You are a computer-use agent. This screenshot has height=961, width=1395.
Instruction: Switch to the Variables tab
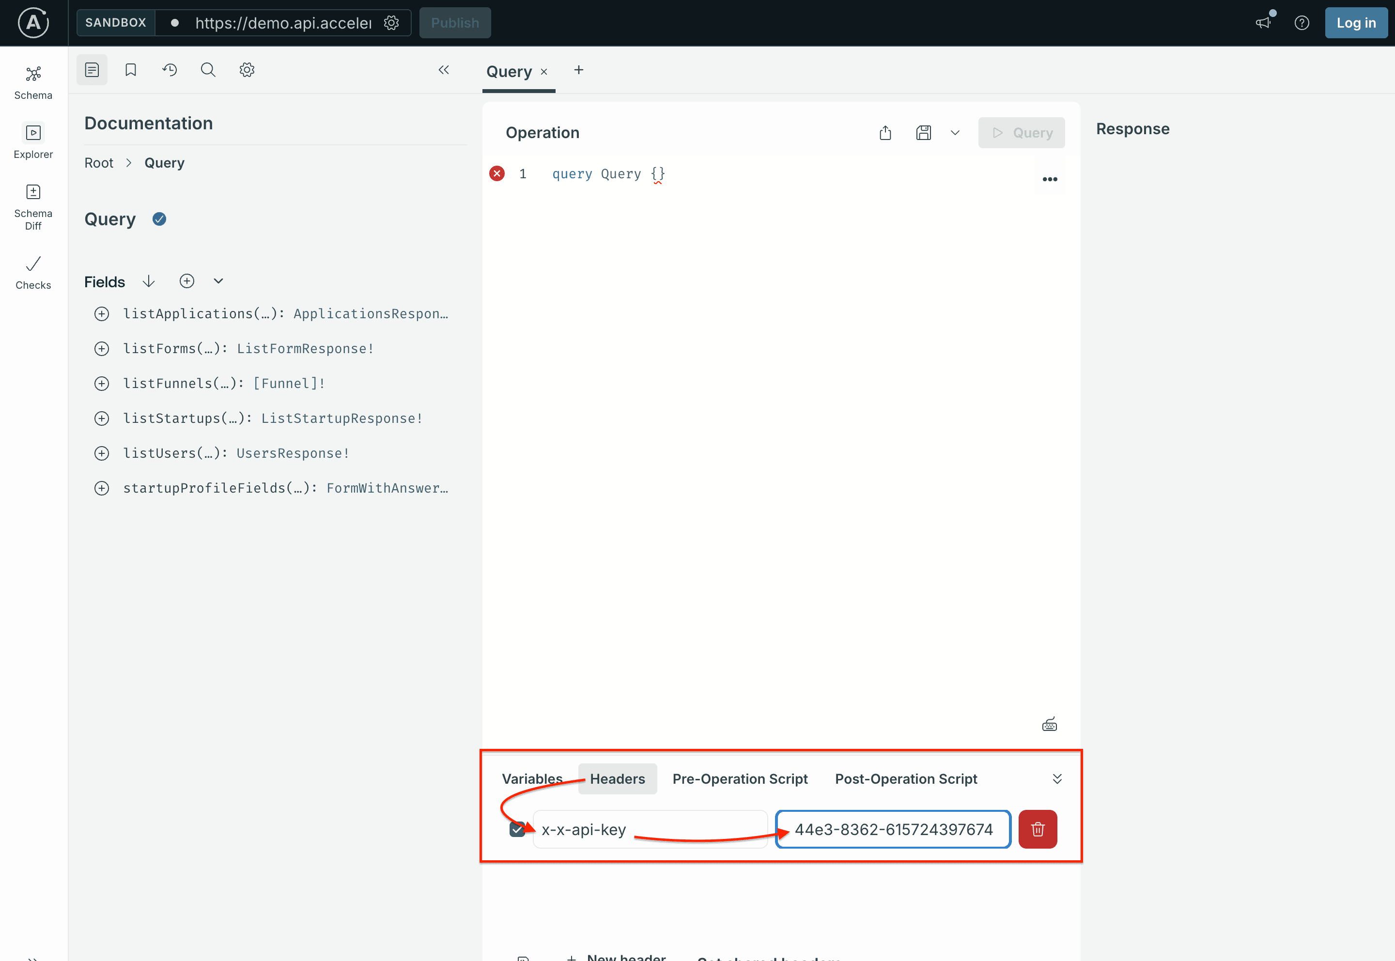[x=532, y=778]
